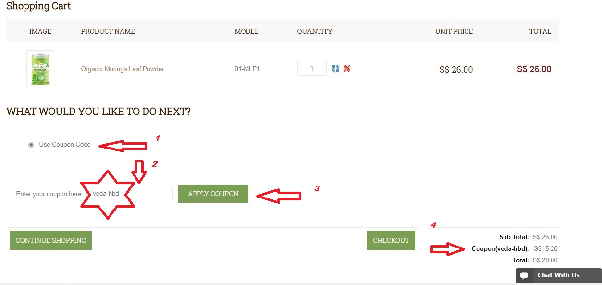Proceed with the CHECKOUT button
This screenshot has width=602, height=285.
coord(391,240)
